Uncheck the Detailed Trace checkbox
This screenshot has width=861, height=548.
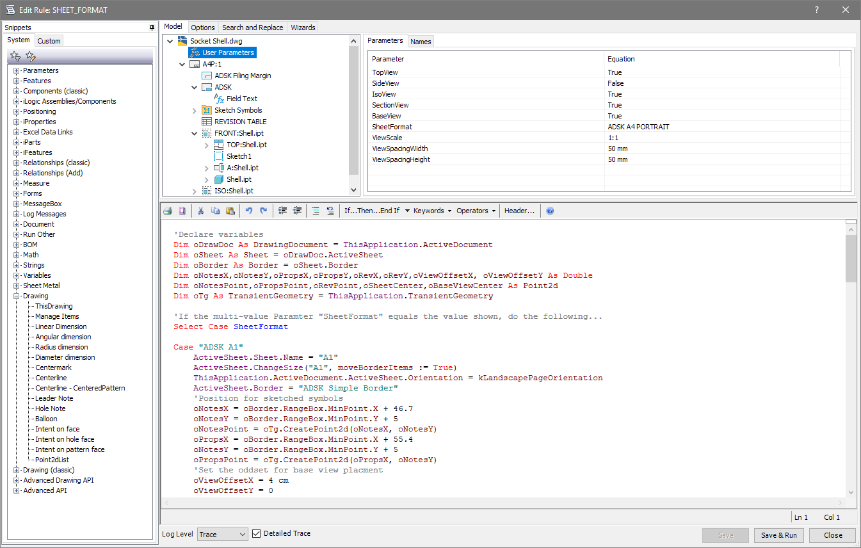(x=257, y=533)
